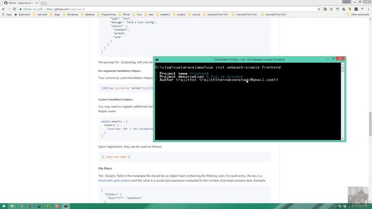Open the Programming bookmark folder
Image resolution: width=372 pixels, height=209 pixels.
tap(106, 15)
